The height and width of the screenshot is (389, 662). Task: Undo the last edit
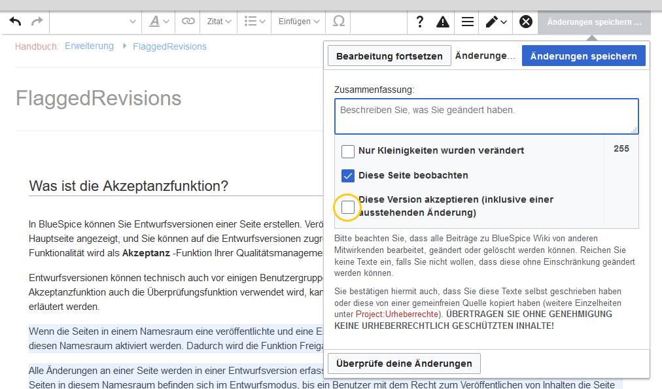coord(15,21)
